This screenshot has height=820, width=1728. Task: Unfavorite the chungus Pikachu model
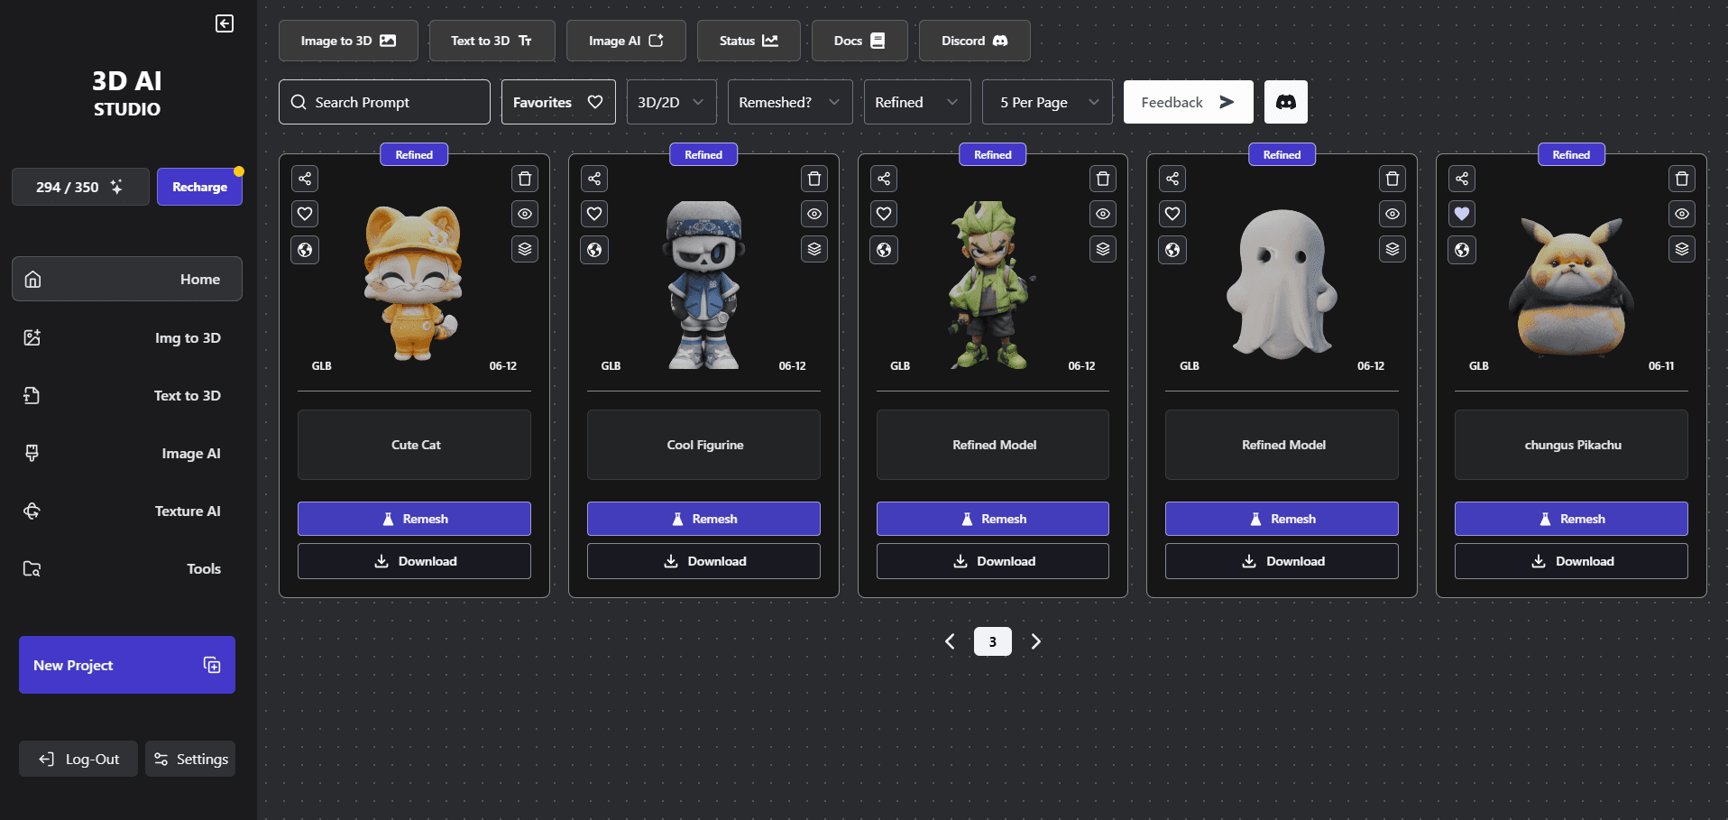click(x=1462, y=214)
